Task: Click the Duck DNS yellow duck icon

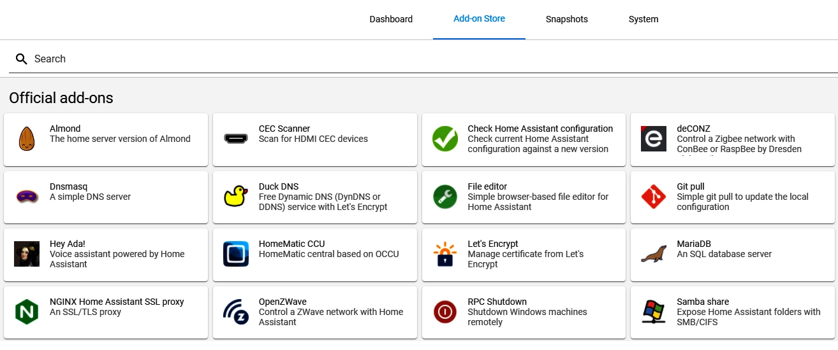Action: pyautogui.click(x=236, y=196)
